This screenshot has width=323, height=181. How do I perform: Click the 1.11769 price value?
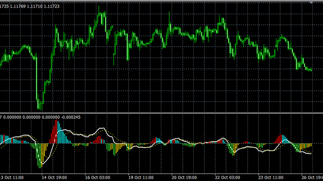tap(18, 7)
